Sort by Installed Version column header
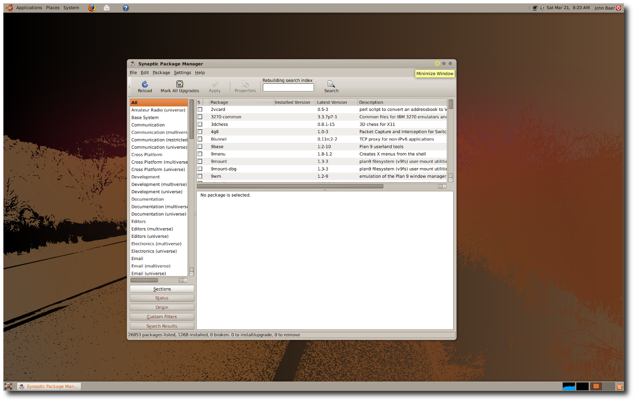 tap(295, 102)
